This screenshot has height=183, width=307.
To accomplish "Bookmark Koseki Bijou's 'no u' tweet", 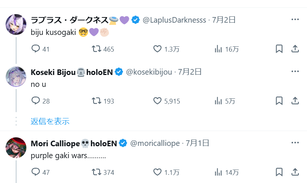I will [x=279, y=101].
